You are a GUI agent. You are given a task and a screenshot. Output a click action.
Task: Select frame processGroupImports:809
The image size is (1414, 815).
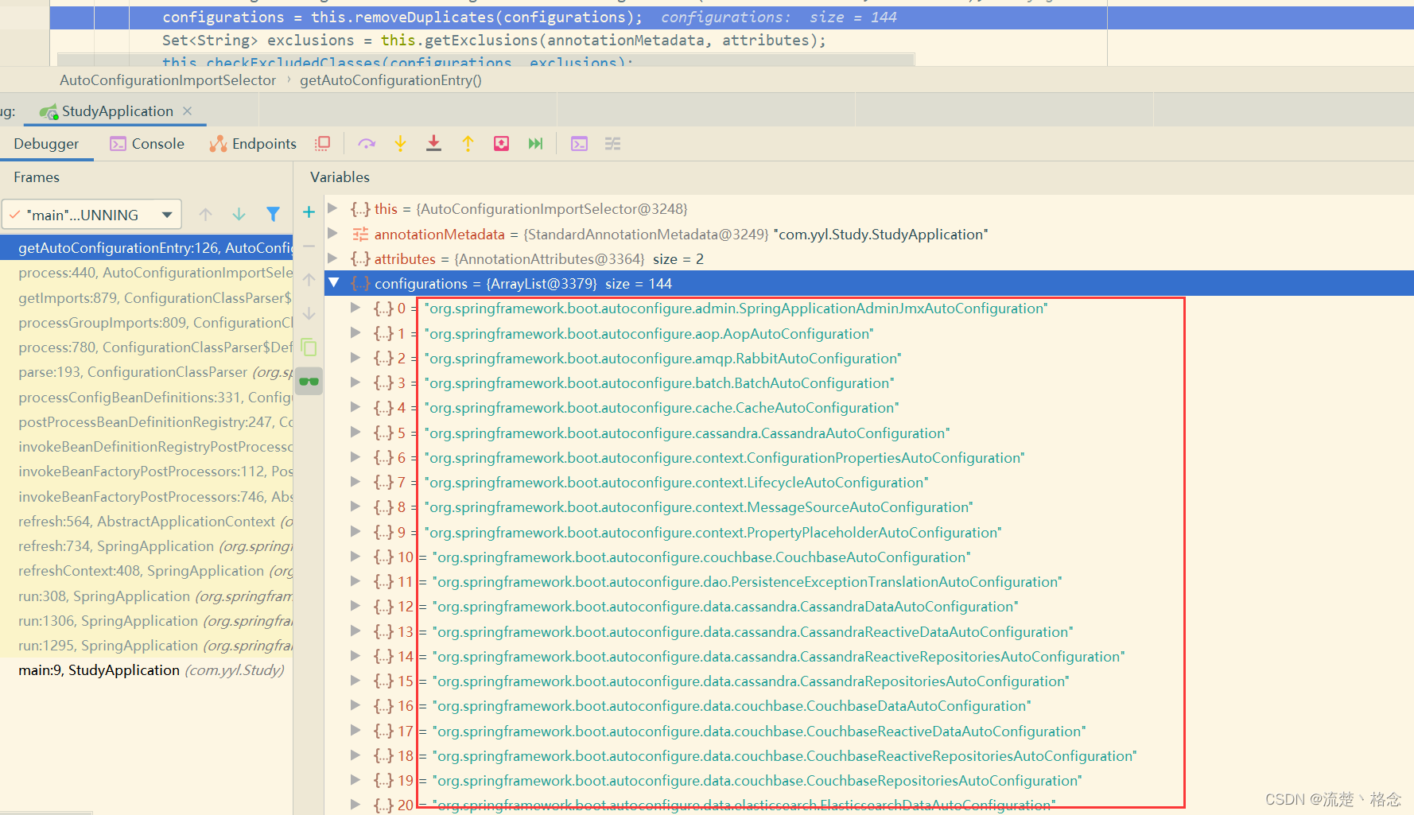tap(146, 323)
